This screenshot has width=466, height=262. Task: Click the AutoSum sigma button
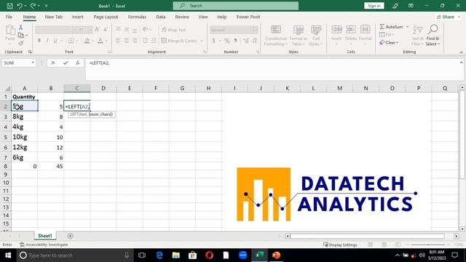coord(392,27)
